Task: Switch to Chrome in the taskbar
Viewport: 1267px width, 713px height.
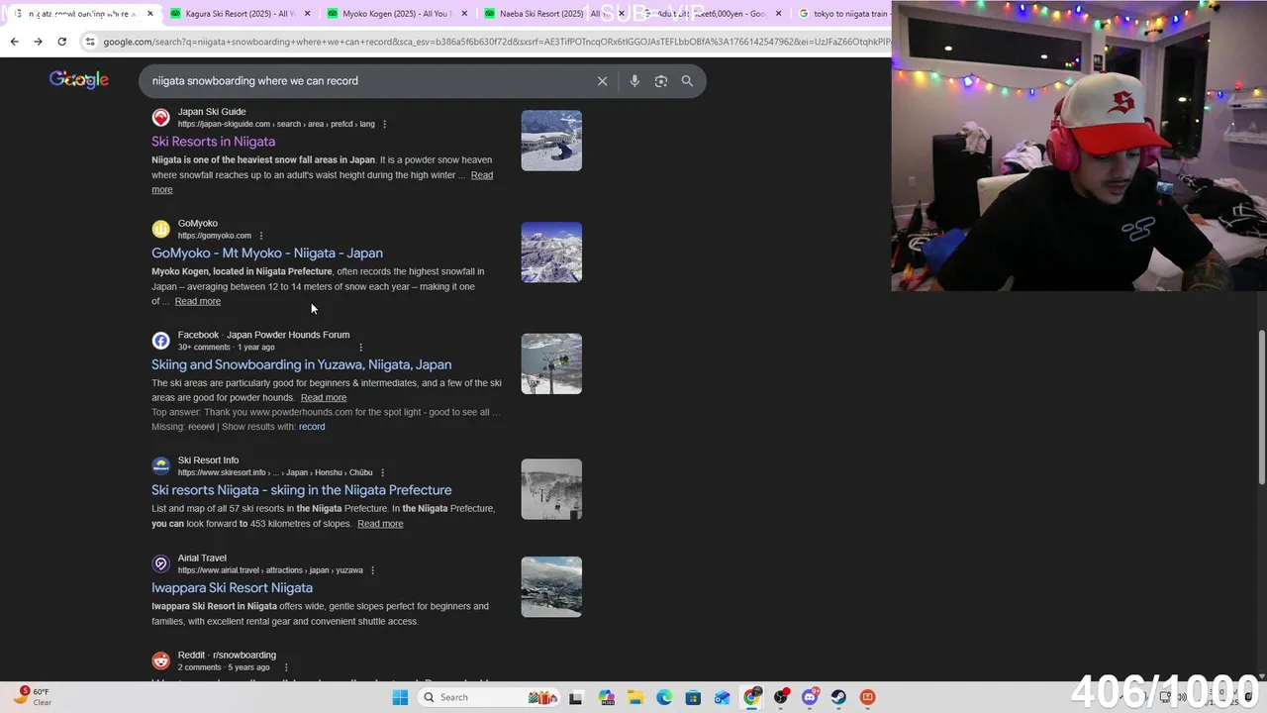Action: point(752,697)
